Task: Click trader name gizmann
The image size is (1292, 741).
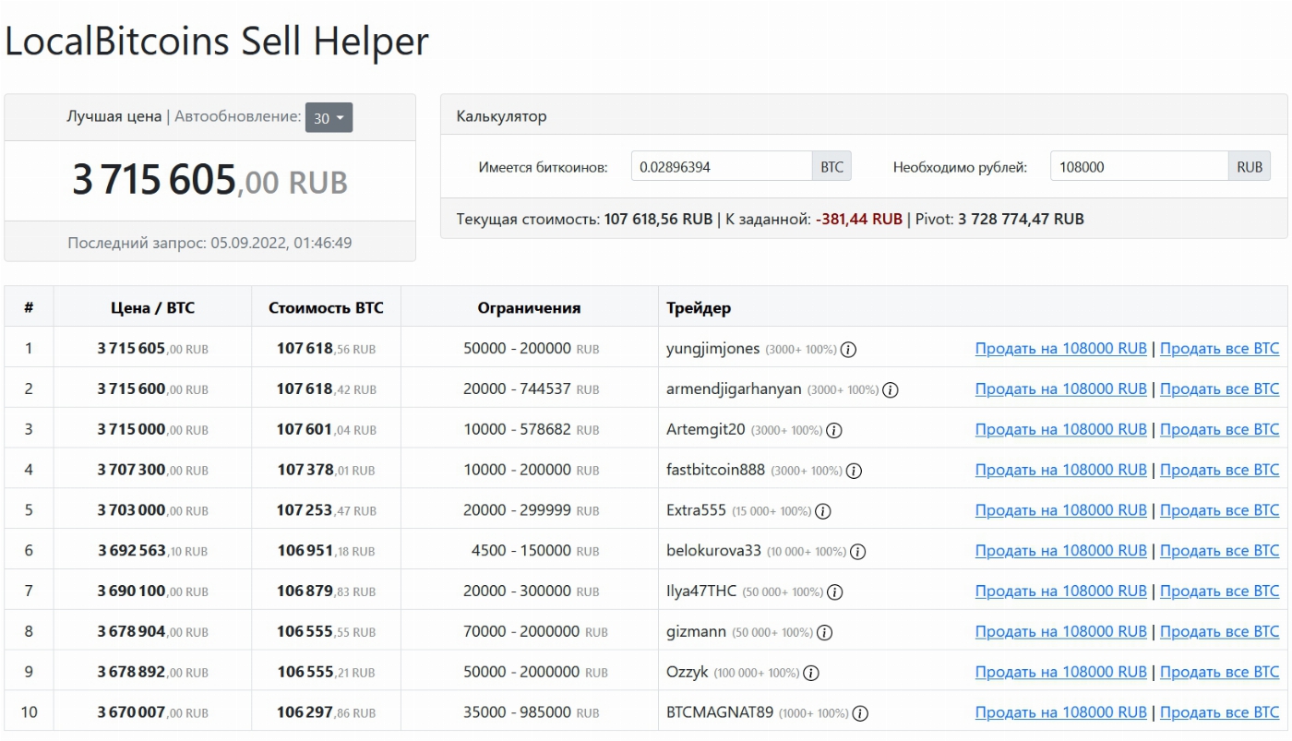Action: click(x=697, y=631)
